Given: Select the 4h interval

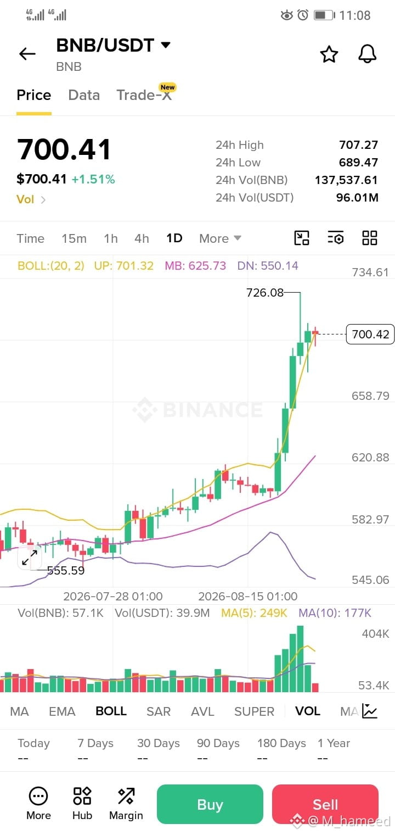Looking at the screenshot, I should pos(142,238).
